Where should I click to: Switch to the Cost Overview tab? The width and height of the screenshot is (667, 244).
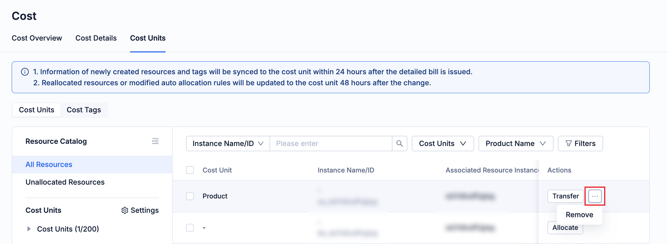pyautogui.click(x=37, y=38)
